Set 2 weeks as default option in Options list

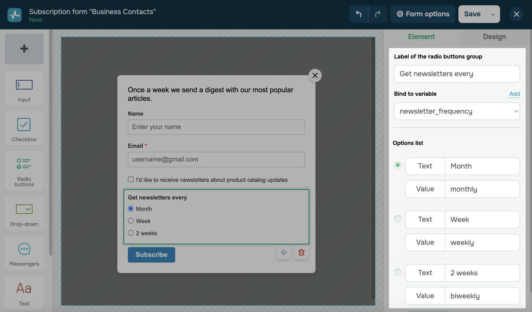398,272
